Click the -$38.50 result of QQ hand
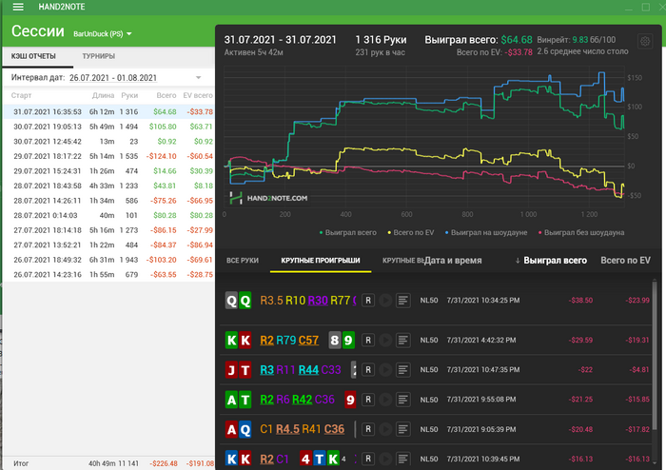 click(x=580, y=301)
